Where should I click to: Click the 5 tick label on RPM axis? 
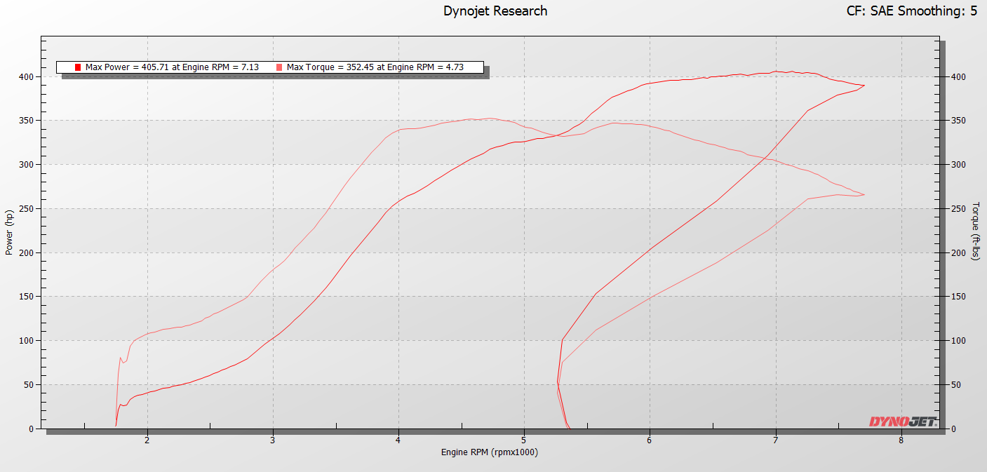tap(524, 440)
